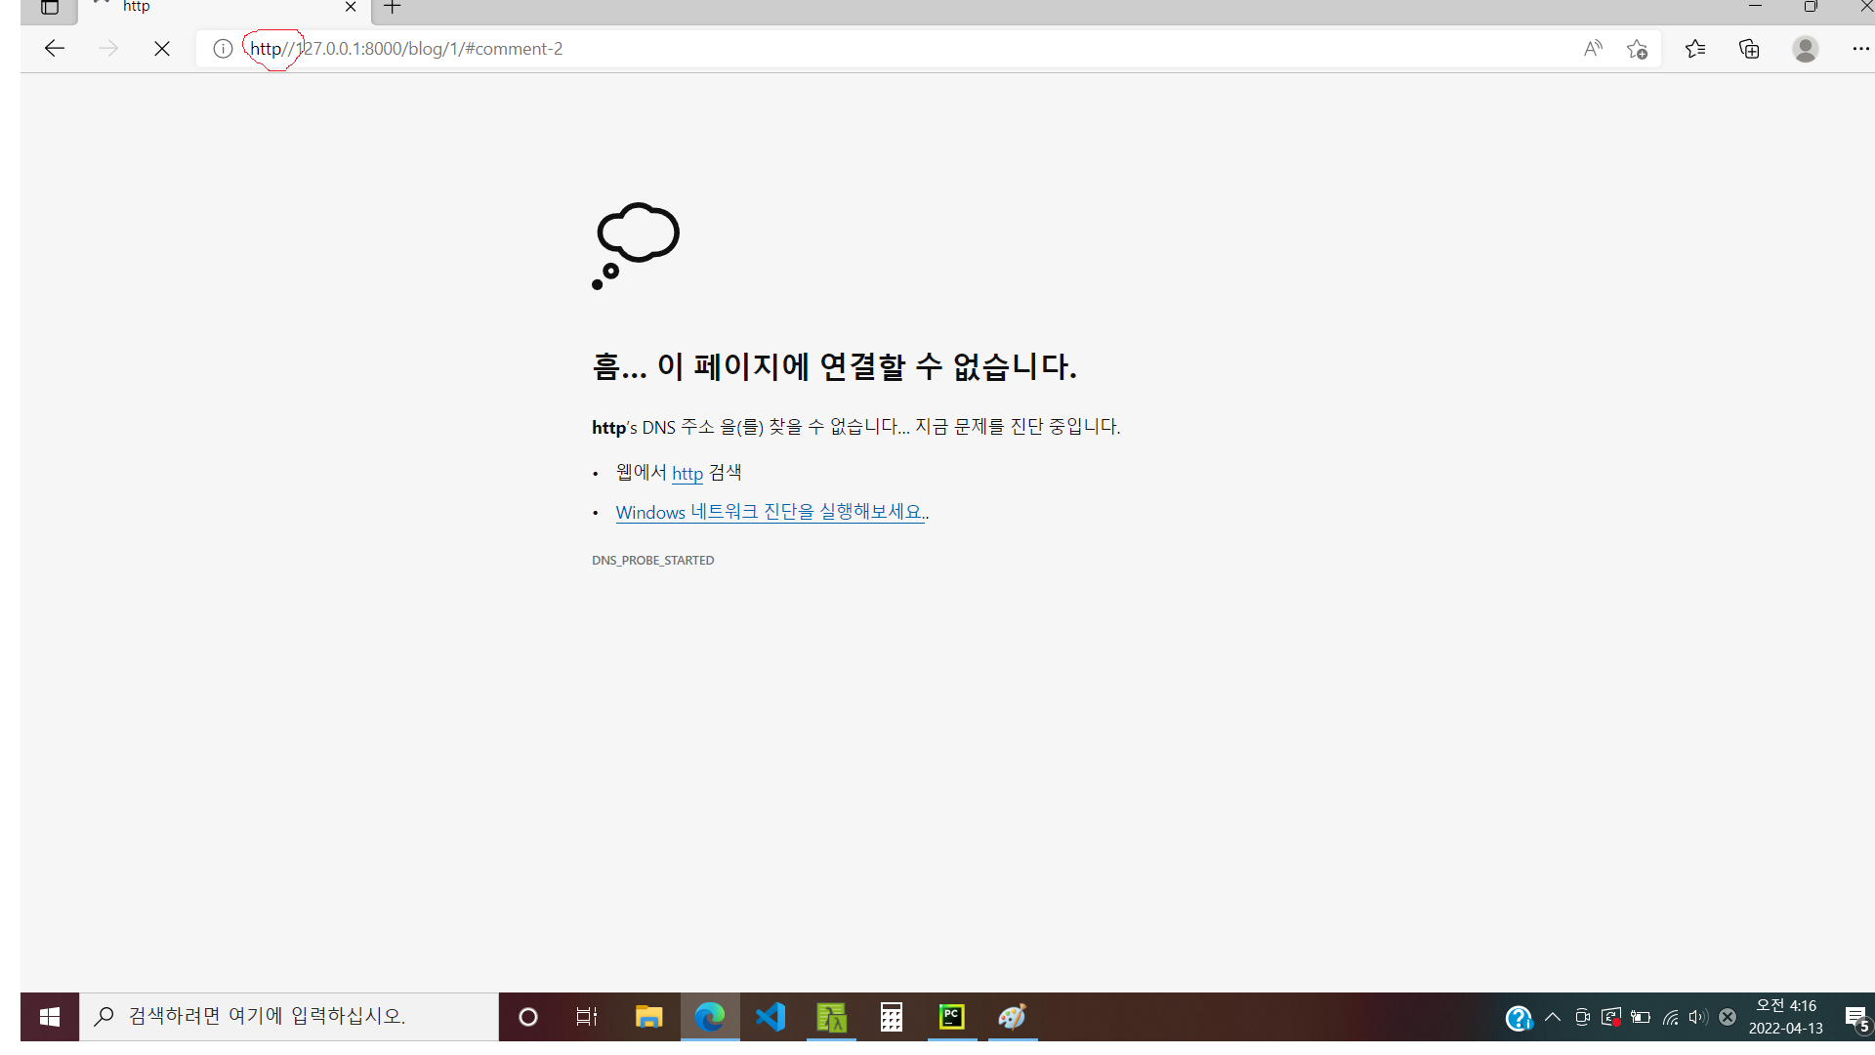The image size is (1875, 1055).
Task: View site information icon in address bar
Action: [223, 49]
